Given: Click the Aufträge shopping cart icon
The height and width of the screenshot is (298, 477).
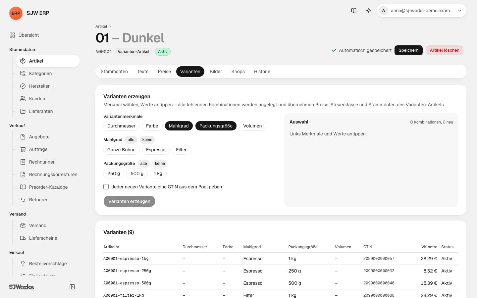Looking at the screenshot, I should click(23, 149).
